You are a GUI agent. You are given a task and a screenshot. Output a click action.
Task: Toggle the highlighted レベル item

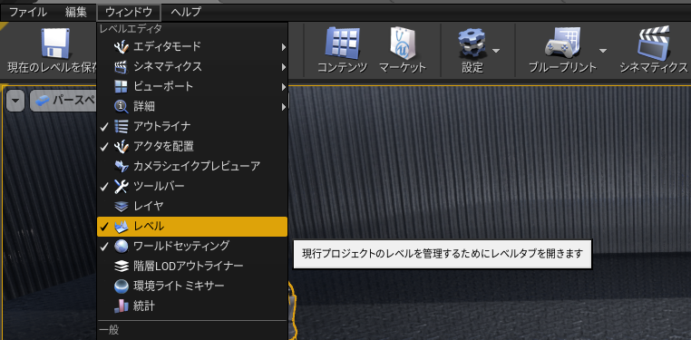point(192,227)
